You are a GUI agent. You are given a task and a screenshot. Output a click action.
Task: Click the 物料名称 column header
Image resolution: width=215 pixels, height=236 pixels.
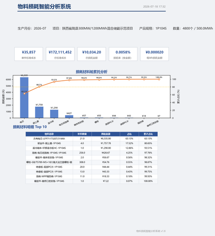(49, 134)
